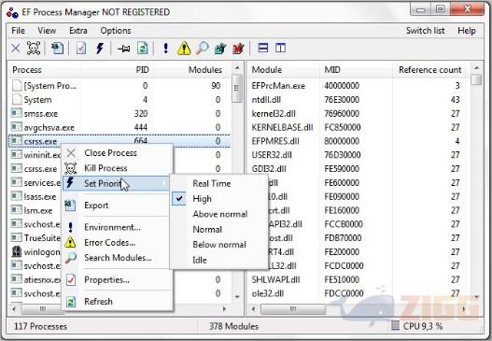Open the Extra menu
Image resolution: width=492 pixels, height=341 pixels.
(78, 31)
